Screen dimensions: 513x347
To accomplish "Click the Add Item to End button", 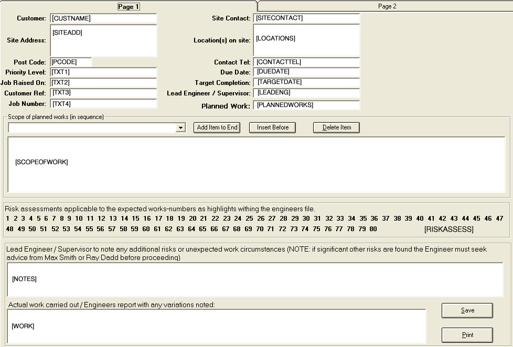I will (x=217, y=127).
